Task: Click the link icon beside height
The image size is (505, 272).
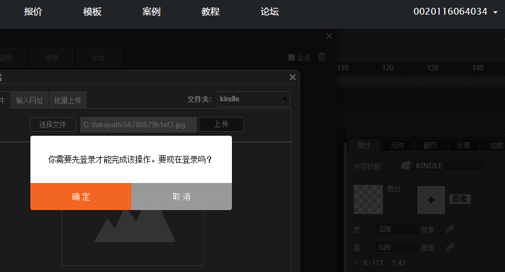Action: point(449,247)
